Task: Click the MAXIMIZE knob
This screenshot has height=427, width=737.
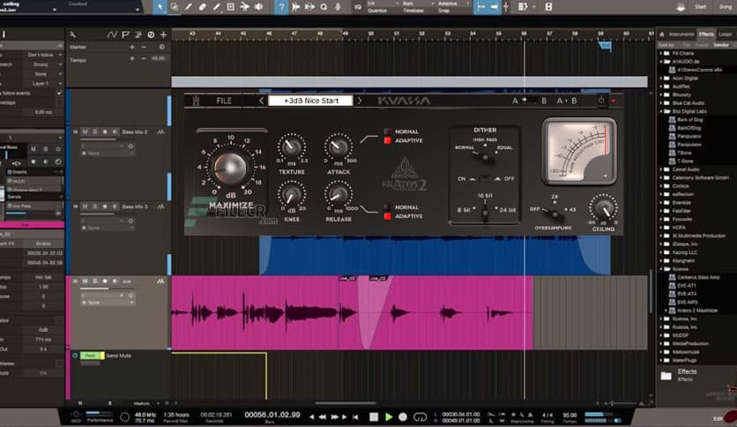Action: pyautogui.click(x=230, y=168)
